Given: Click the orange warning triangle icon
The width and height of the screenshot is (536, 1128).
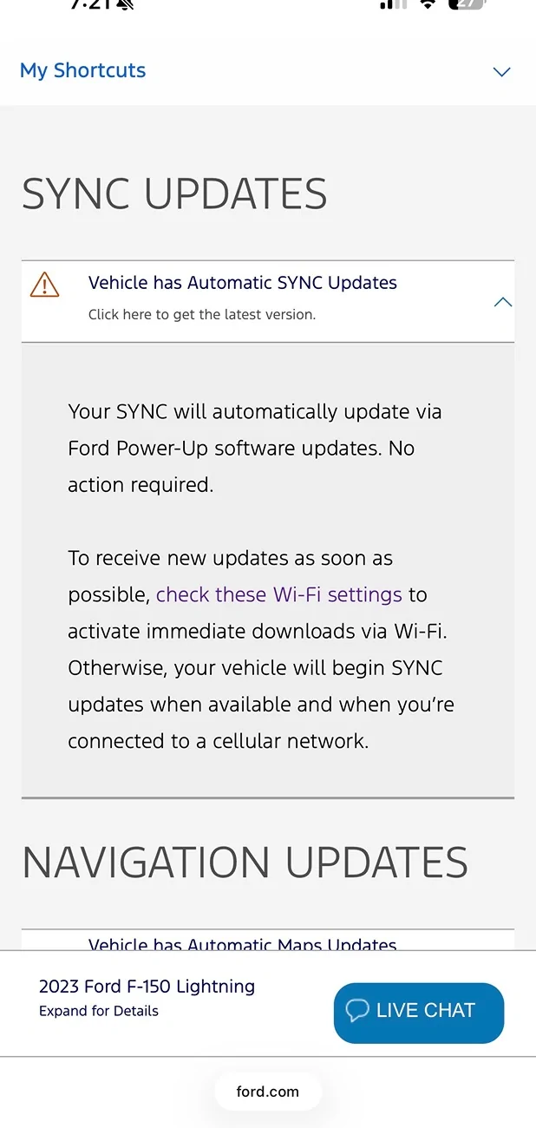Looking at the screenshot, I should [x=44, y=285].
